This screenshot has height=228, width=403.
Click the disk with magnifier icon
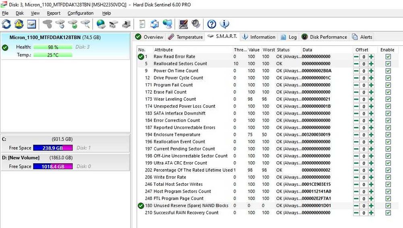click(85, 24)
